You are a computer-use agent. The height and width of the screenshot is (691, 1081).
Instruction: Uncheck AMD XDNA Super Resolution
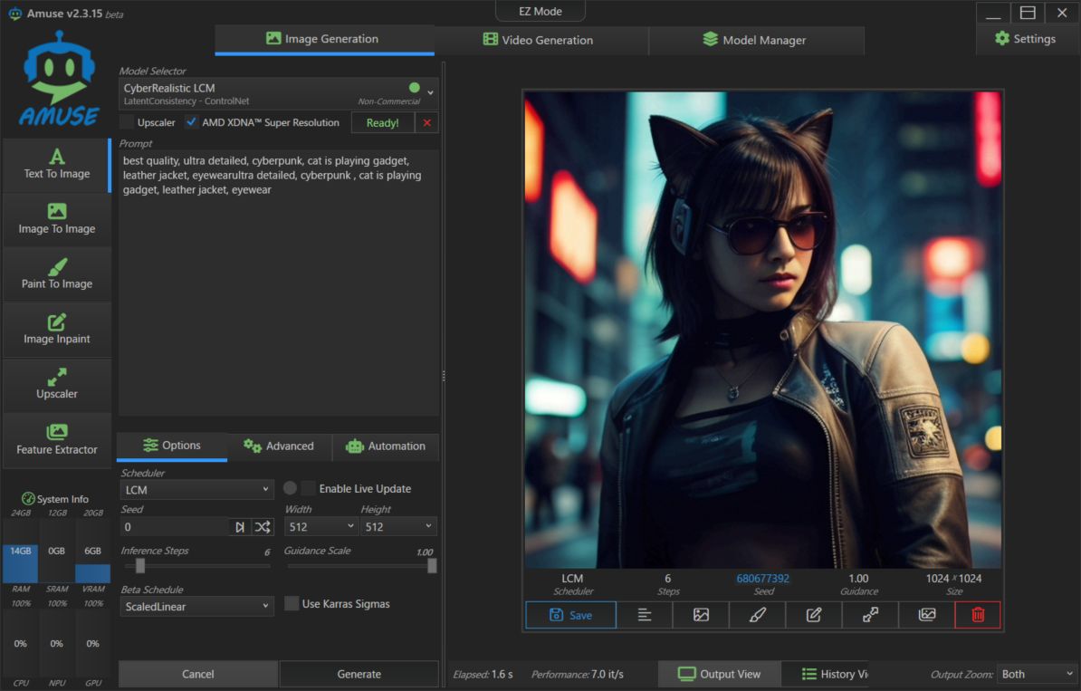(x=192, y=122)
